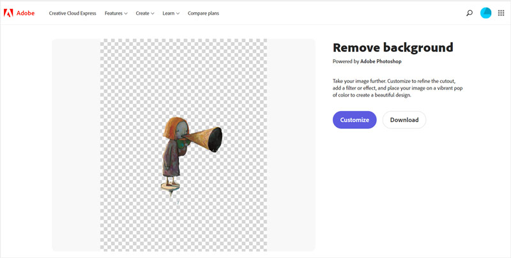Open the apps grid launcher icon
The width and height of the screenshot is (511, 258).
(x=501, y=13)
